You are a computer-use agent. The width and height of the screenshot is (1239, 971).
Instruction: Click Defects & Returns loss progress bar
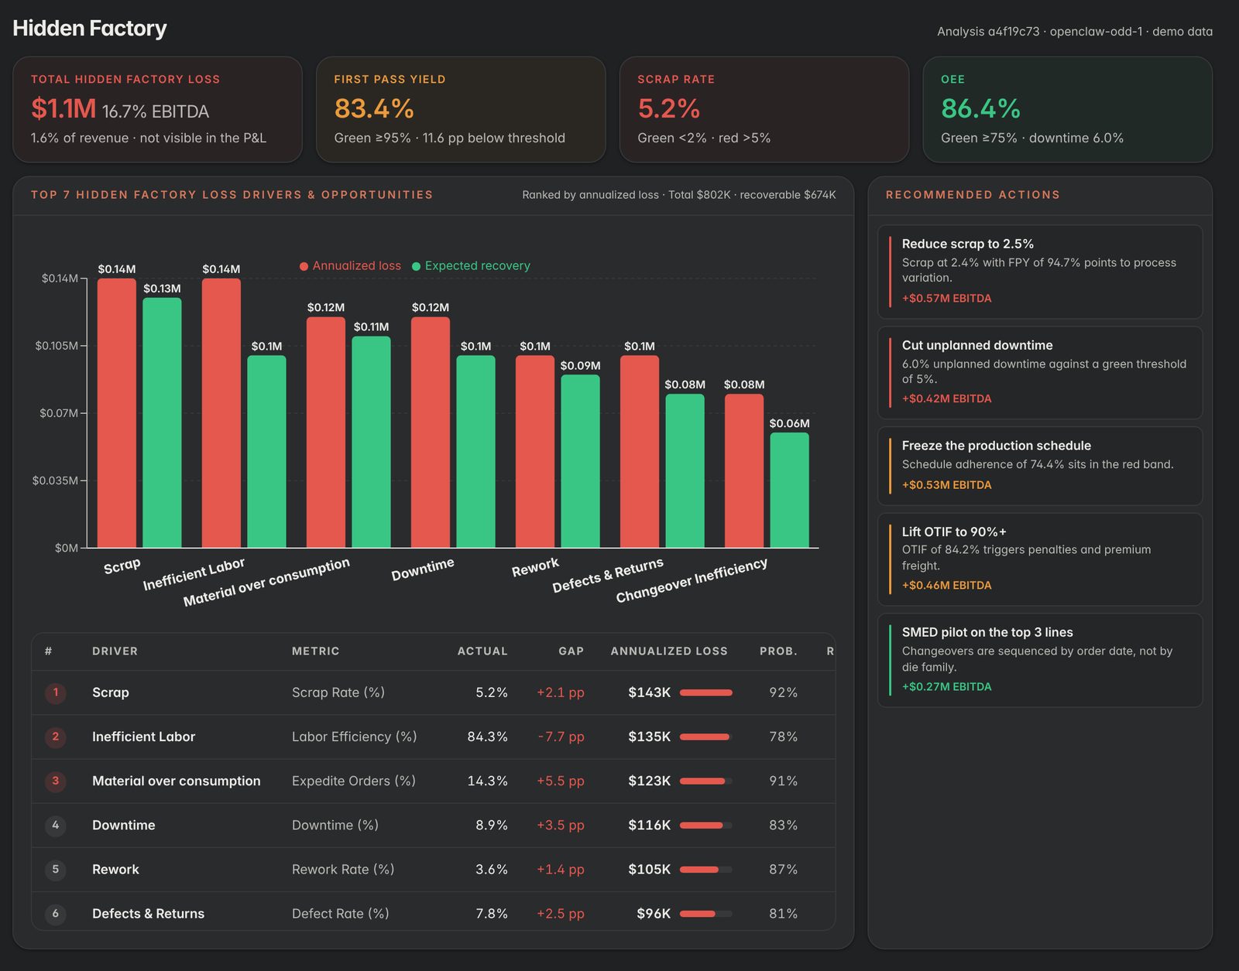pos(706,914)
